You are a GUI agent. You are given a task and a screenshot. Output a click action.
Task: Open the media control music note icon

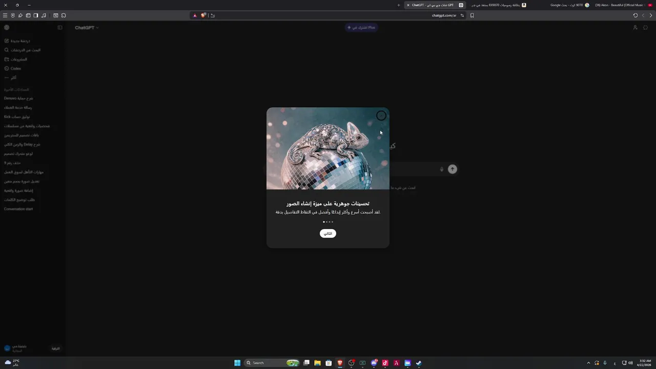[x=44, y=15]
